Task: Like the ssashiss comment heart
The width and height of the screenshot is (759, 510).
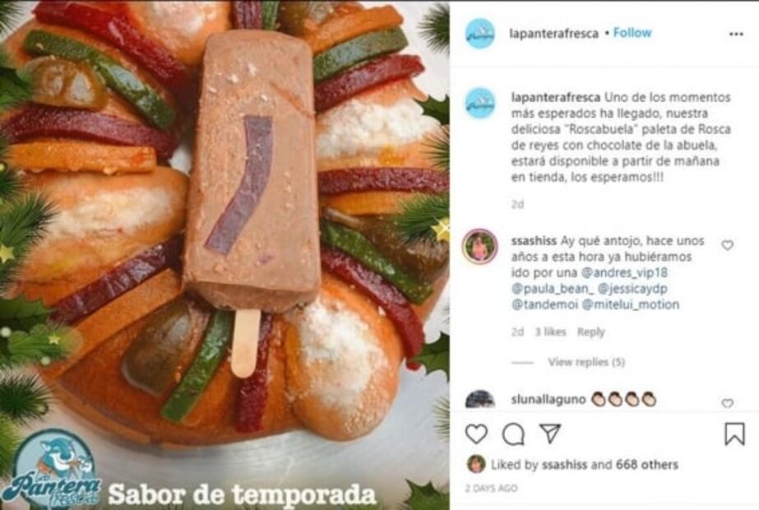Action: tap(727, 246)
